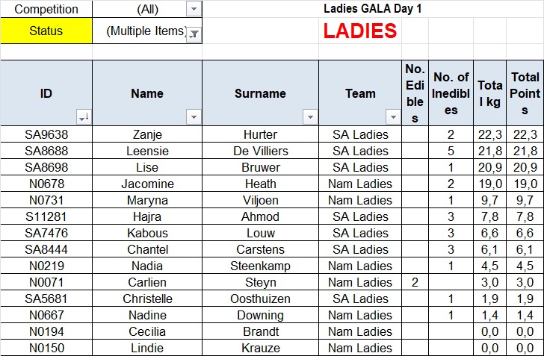Screen dimensions: 544x356
Task: Click the (All) competition value cell
Action: [147, 9]
